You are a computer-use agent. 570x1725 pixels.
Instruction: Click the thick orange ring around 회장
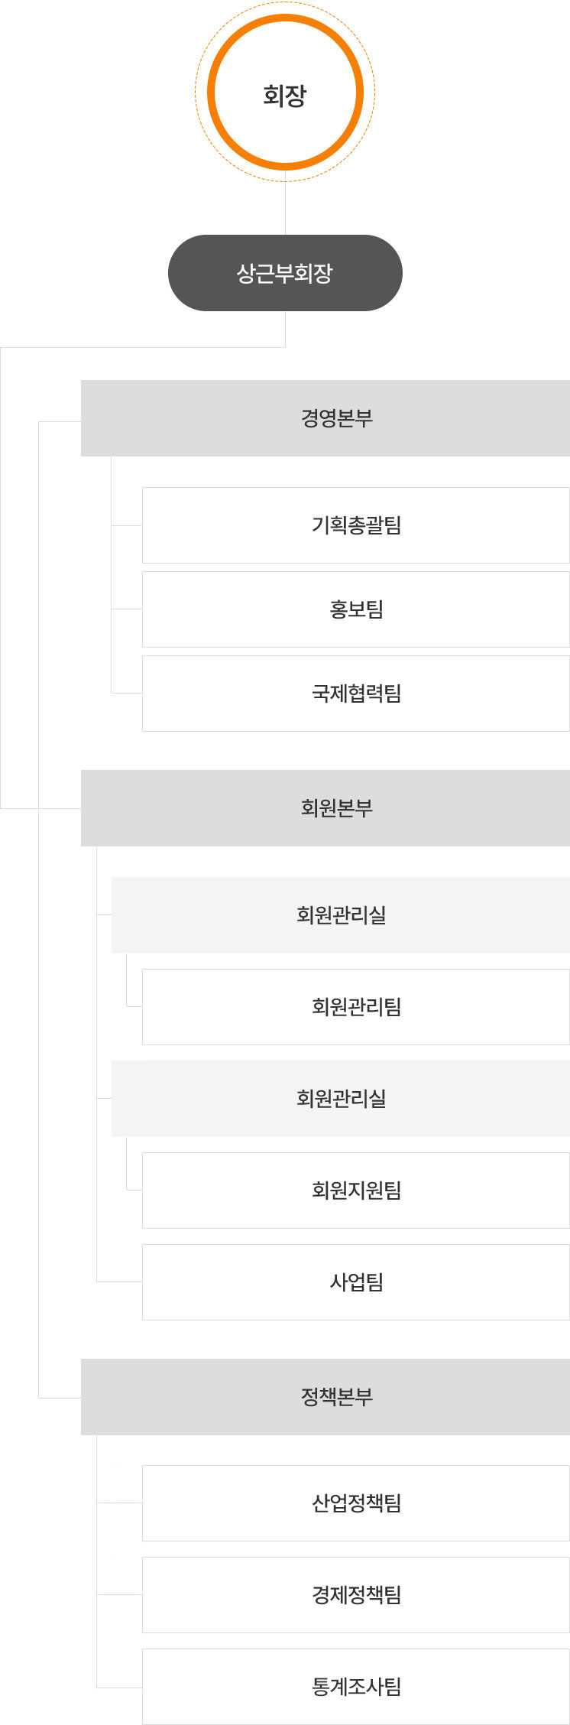pos(212,93)
